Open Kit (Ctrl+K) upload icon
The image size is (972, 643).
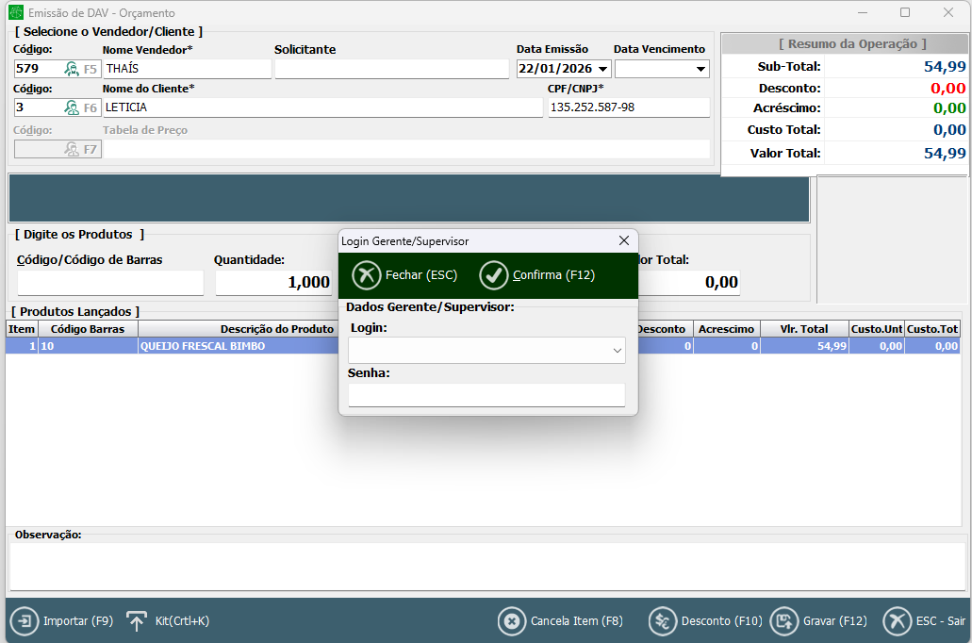pos(137,621)
